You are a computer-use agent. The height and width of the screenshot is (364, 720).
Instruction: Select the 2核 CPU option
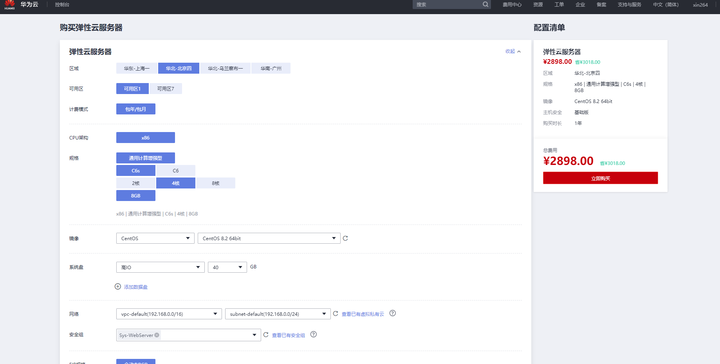point(136,183)
